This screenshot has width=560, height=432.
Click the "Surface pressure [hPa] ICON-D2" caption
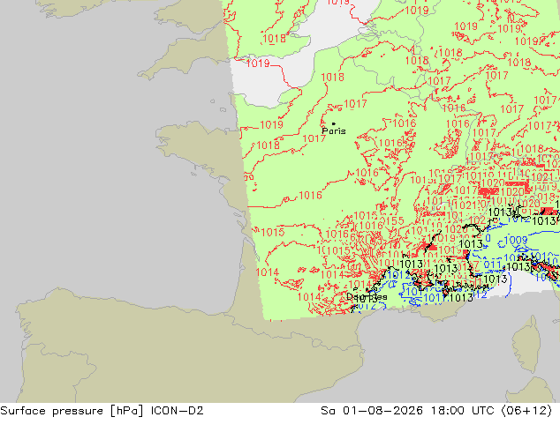point(102,411)
